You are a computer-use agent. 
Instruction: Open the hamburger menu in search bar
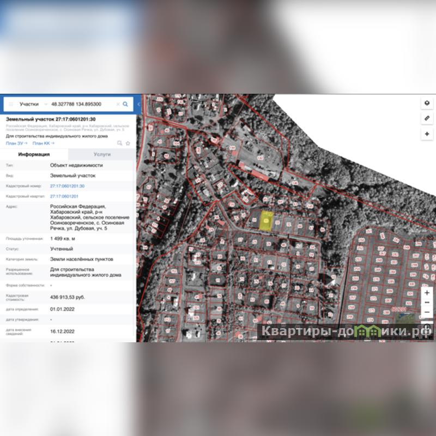coord(10,104)
